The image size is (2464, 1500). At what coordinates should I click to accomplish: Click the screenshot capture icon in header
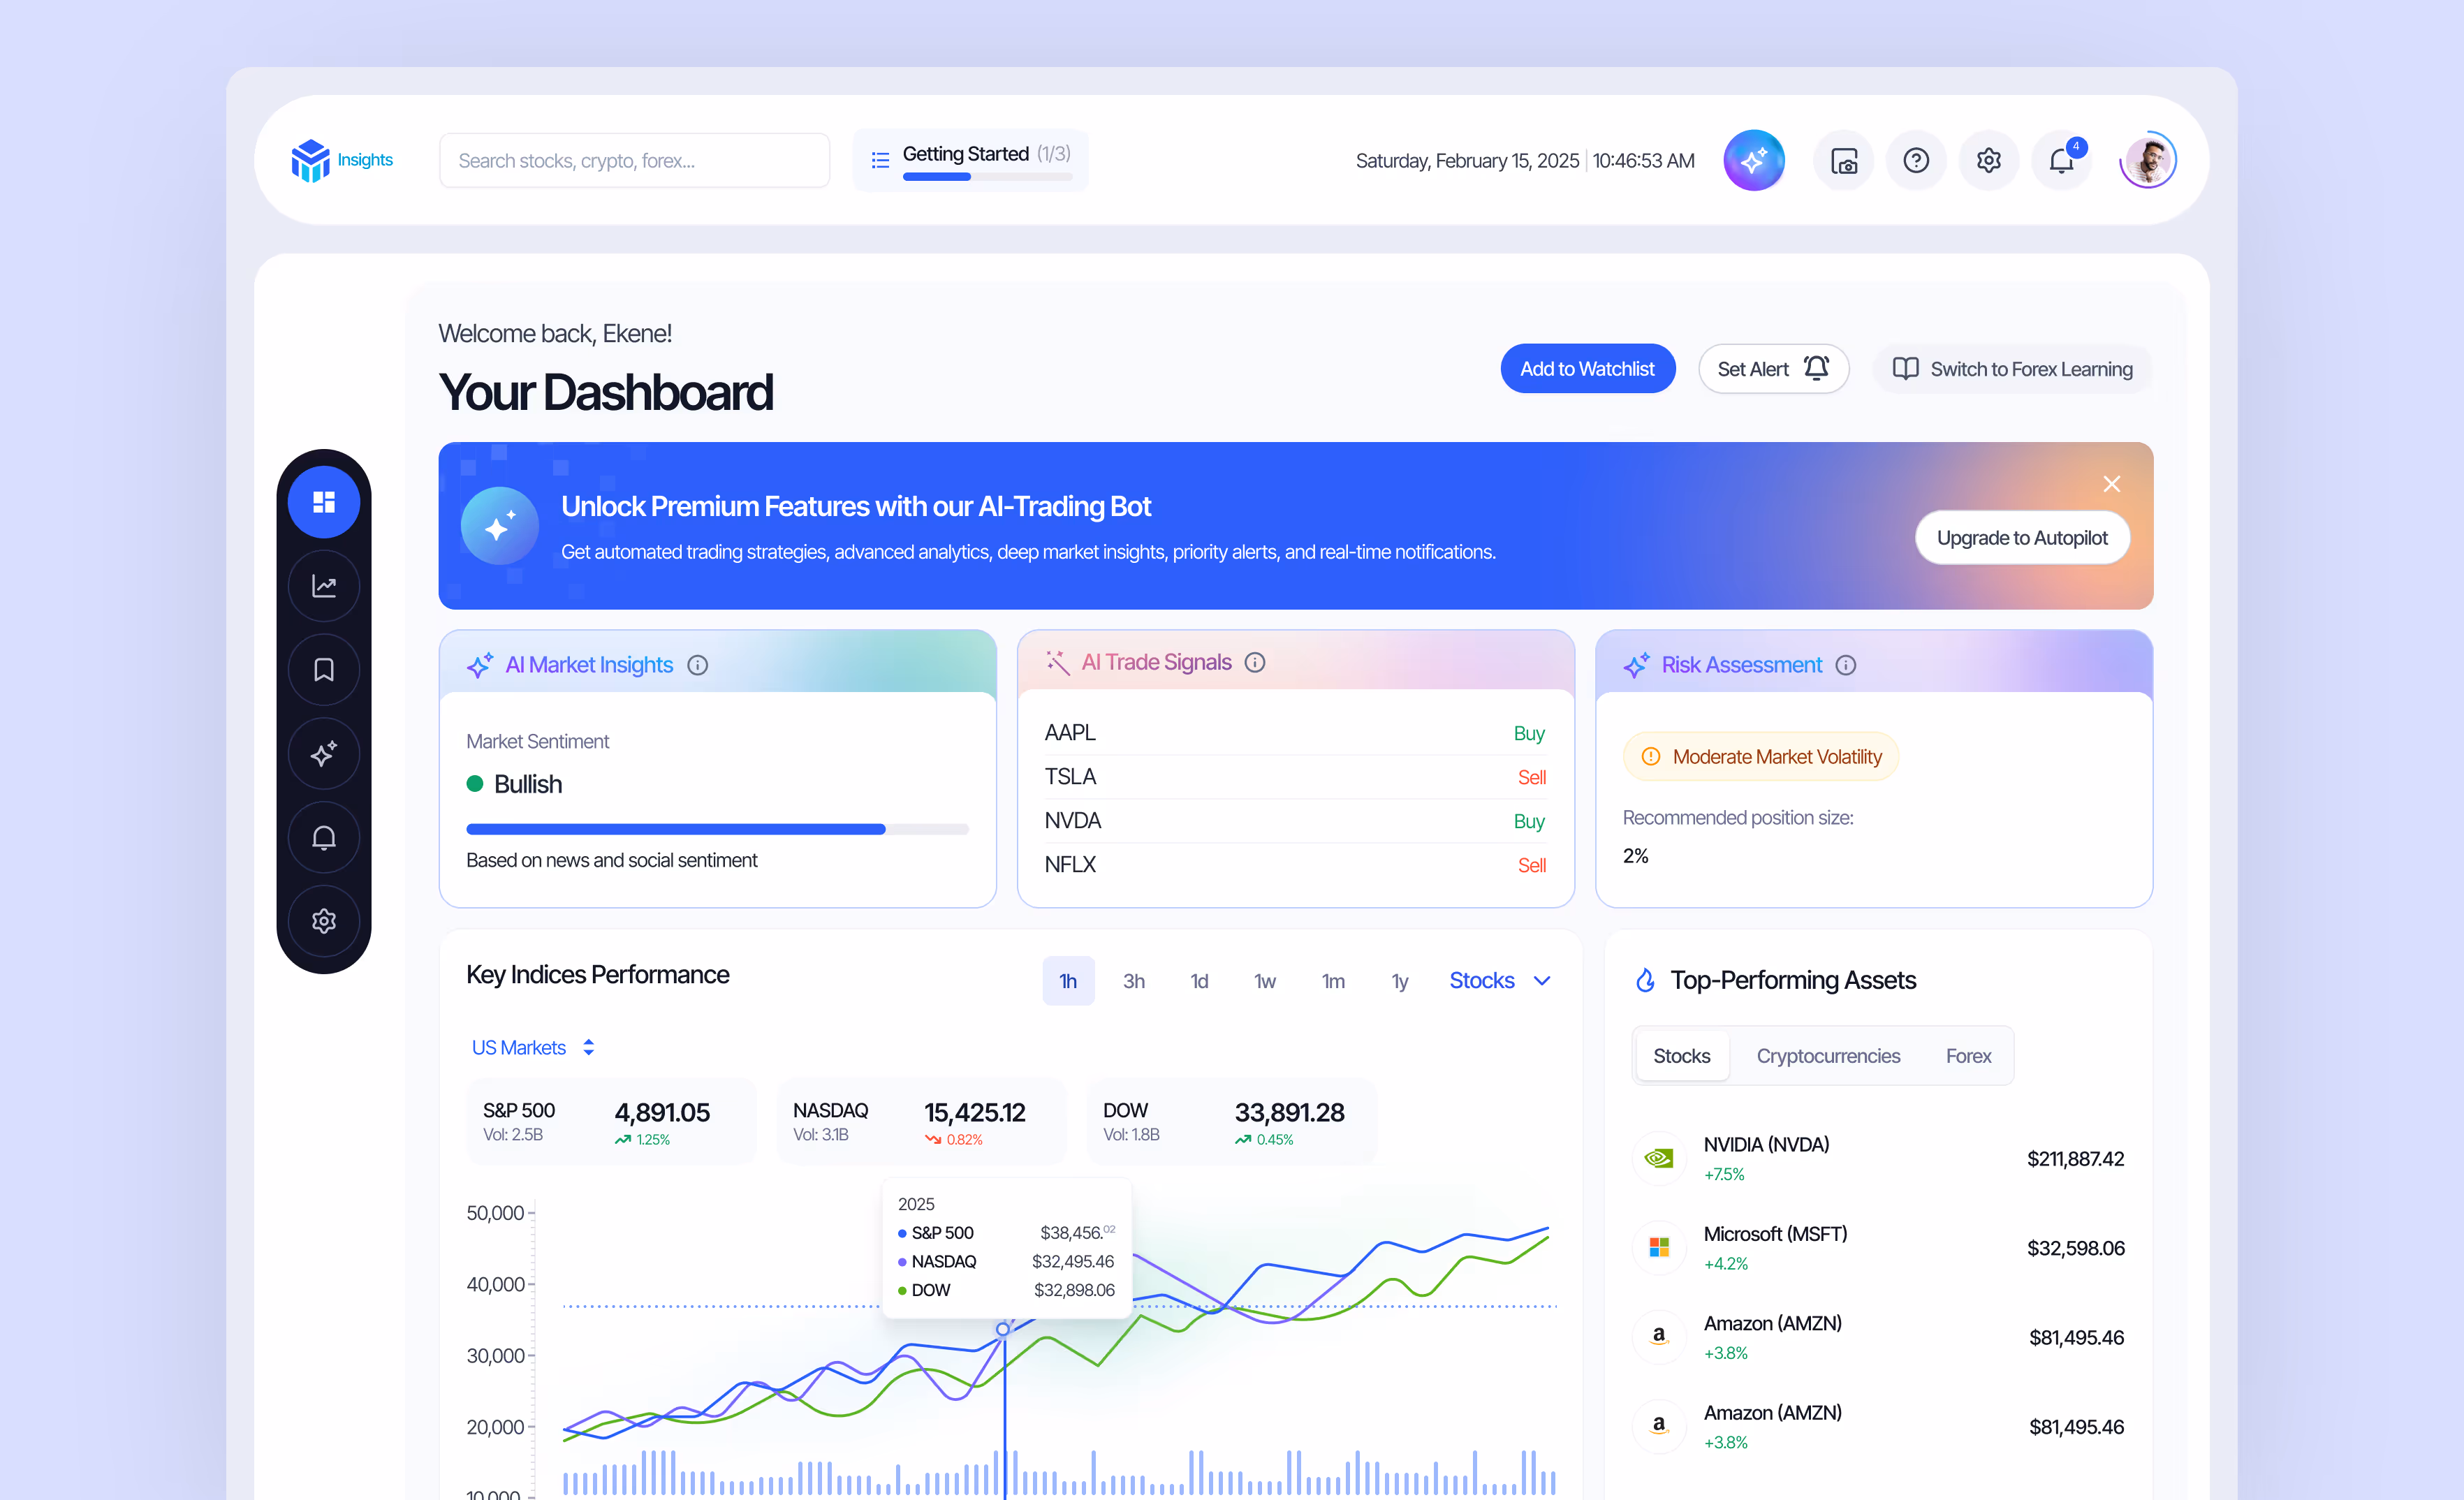pyautogui.click(x=1843, y=160)
